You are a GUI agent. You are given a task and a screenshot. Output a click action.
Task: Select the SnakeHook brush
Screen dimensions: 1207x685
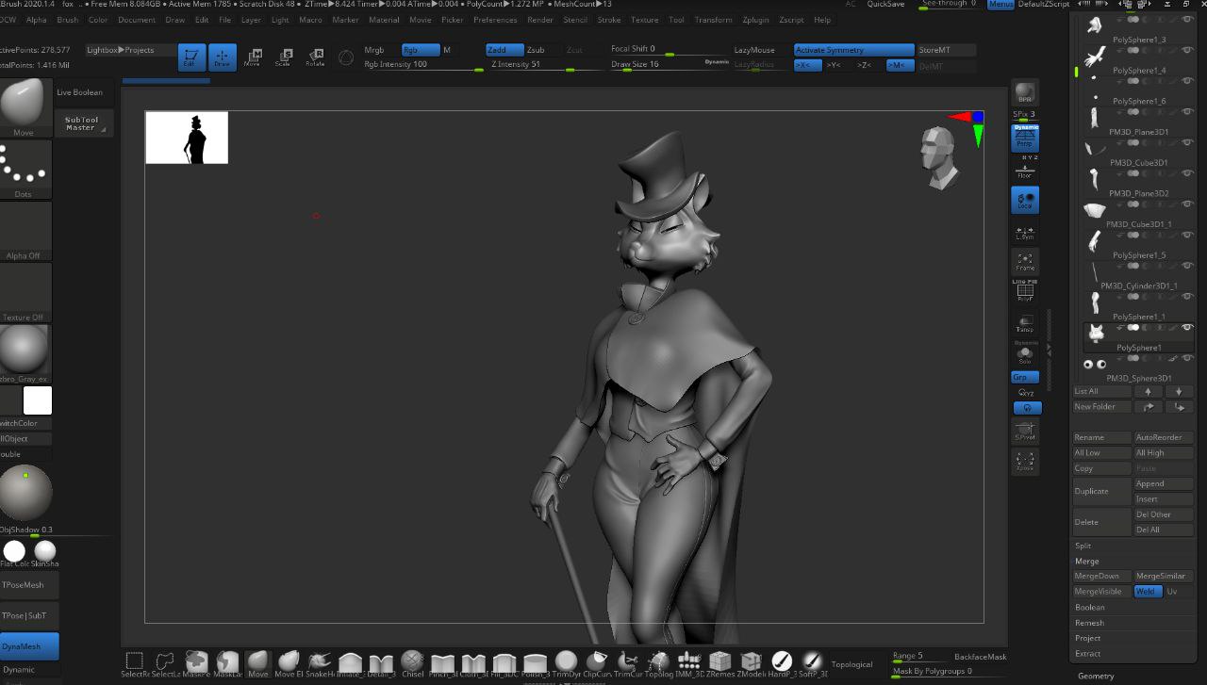coord(320,662)
